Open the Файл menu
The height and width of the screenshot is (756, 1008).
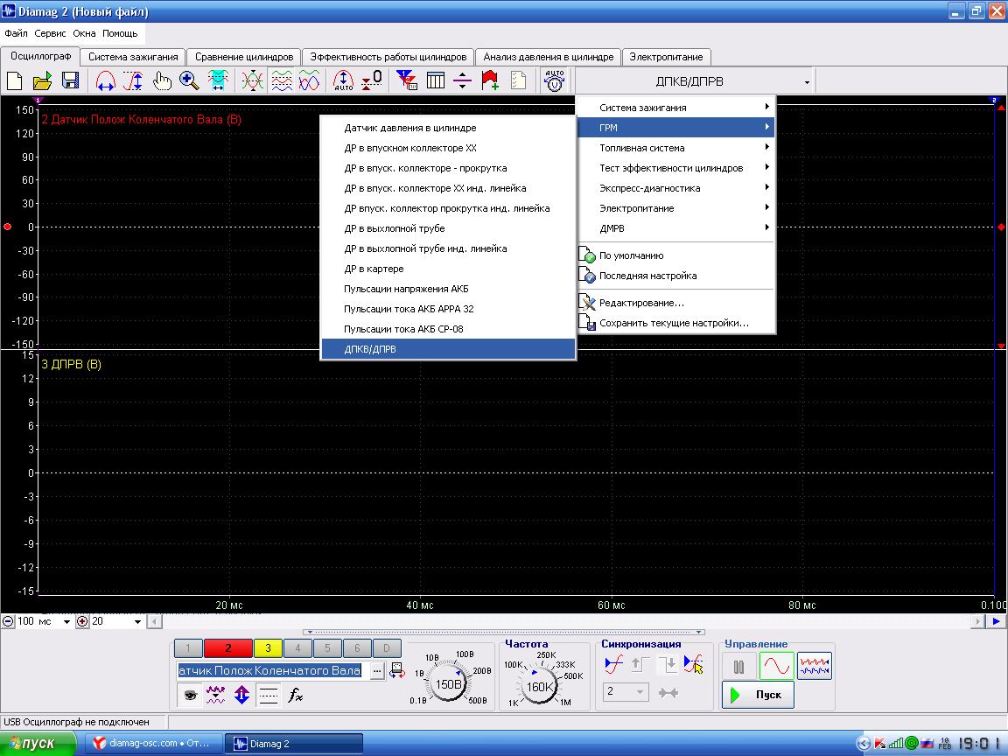click(x=16, y=33)
